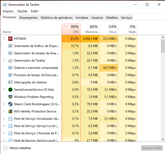The width and height of the screenshot is (165, 154).
Task: Click the Interrupções do sistema icon
Action: (10, 82)
